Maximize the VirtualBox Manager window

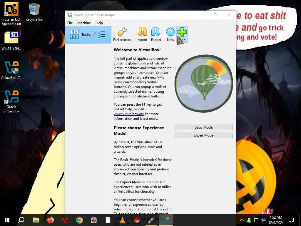pyautogui.click(x=215, y=15)
